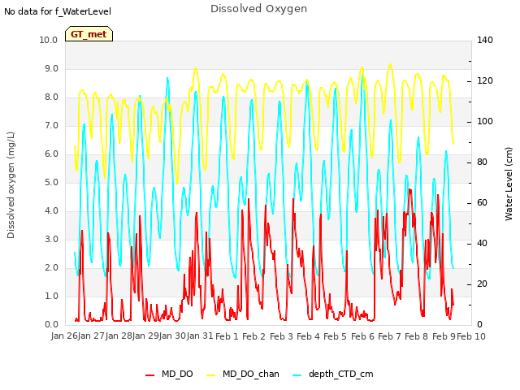Viewport: 520px width, 390px height.
Task: Select the MD_DO_chan legend entry
Action: point(242,374)
